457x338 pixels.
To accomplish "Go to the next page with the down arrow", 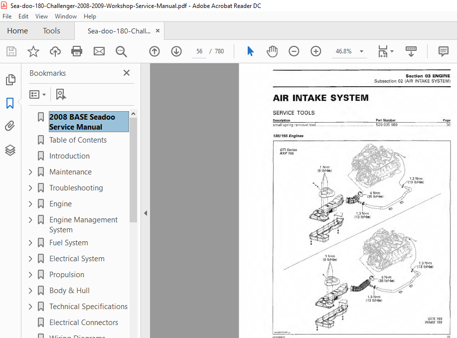I will click(176, 51).
